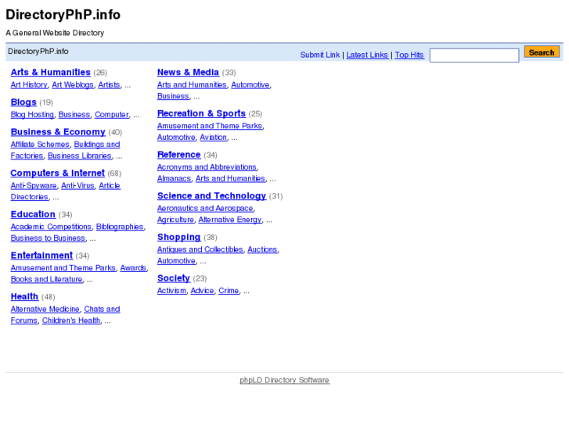This screenshot has height=426, width=569.
Task: Open the Society category heading
Action: (x=174, y=278)
